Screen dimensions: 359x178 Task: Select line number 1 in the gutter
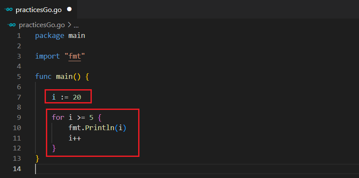19,35
